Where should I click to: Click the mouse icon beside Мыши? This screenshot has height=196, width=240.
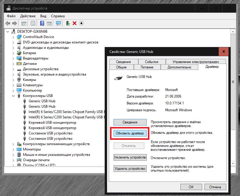pos(19,155)
